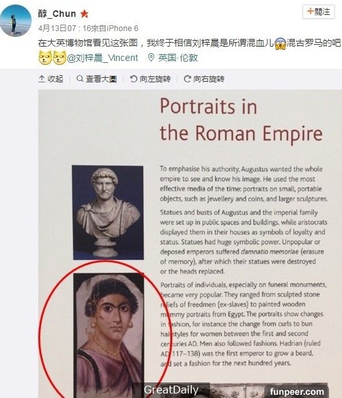Click the screaming face emoji

pyautogui.click(x=280, y=43)
